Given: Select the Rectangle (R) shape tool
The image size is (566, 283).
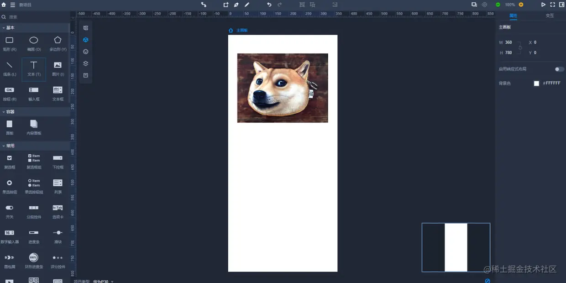Looking at the screenshot, I should [x=9, y=43].
